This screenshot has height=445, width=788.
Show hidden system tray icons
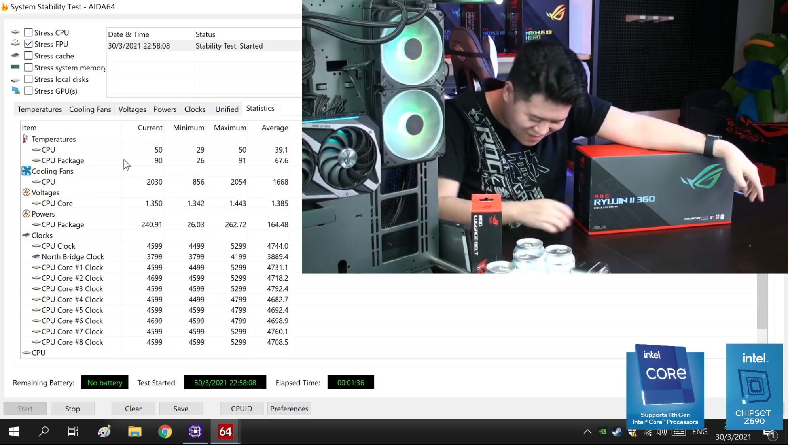587,432
